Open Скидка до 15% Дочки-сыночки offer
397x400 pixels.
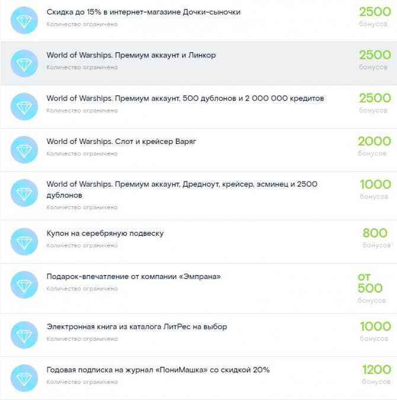coord(143,12)
